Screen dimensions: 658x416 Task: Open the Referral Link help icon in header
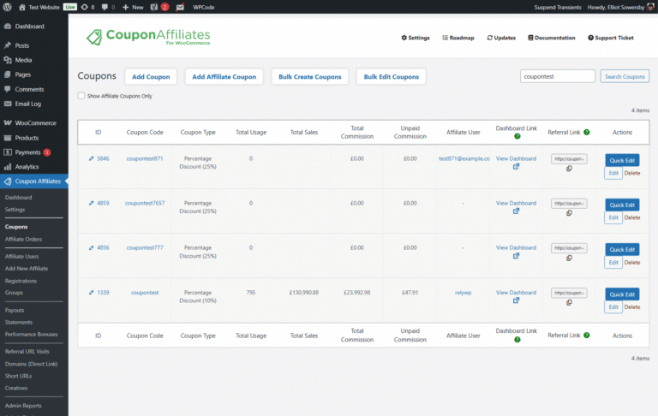587,132
